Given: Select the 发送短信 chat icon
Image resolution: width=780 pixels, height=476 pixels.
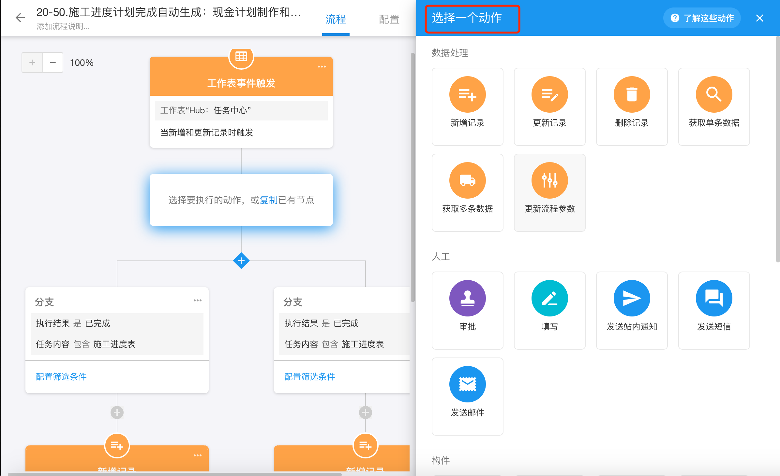Looking at the screenshot, I should tap(714, 298).
